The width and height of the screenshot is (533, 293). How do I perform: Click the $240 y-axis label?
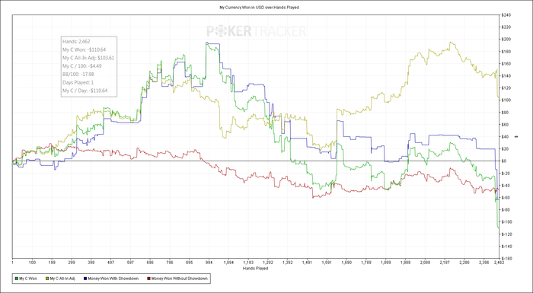tap(506, 15)
